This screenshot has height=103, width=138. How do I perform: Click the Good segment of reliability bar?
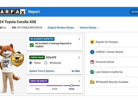tap(55, 86)
